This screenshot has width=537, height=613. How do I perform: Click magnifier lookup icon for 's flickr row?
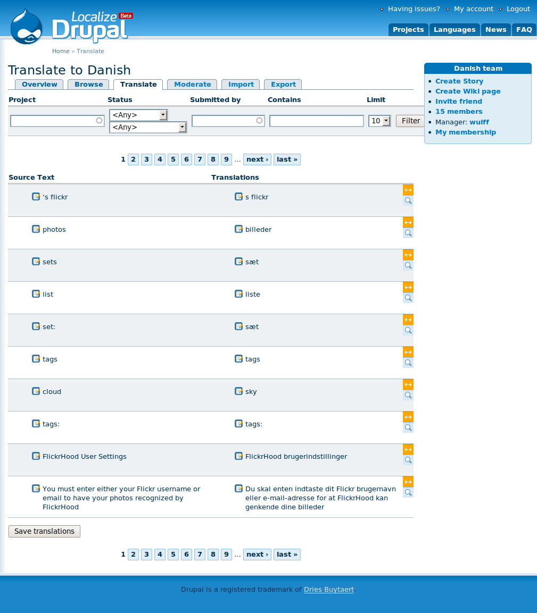(x=408, y=200)
